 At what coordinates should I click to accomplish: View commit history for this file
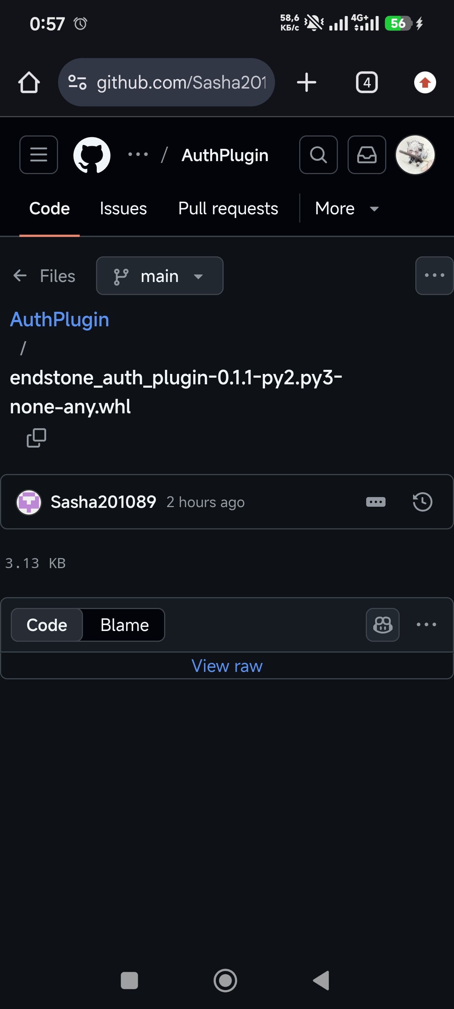(x=422, y=502)
